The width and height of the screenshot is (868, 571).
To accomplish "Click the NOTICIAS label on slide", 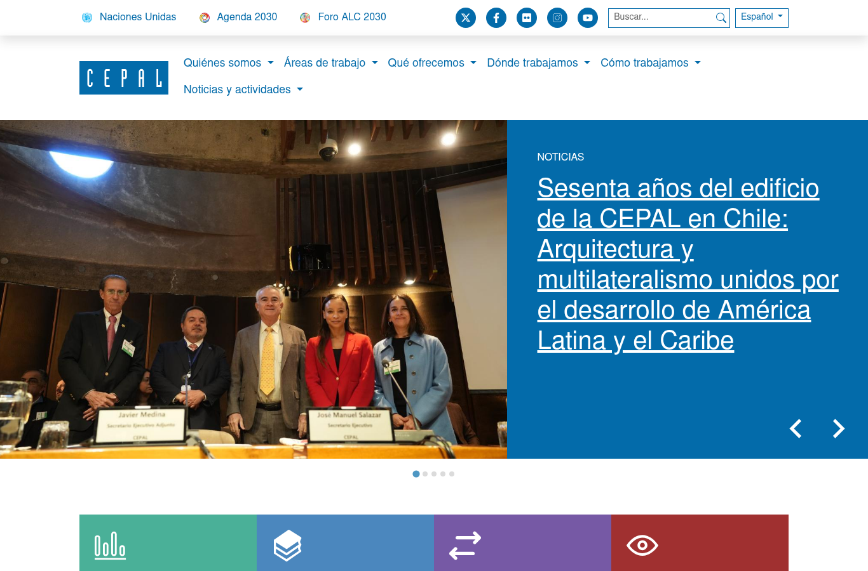I will click(560, 157).
